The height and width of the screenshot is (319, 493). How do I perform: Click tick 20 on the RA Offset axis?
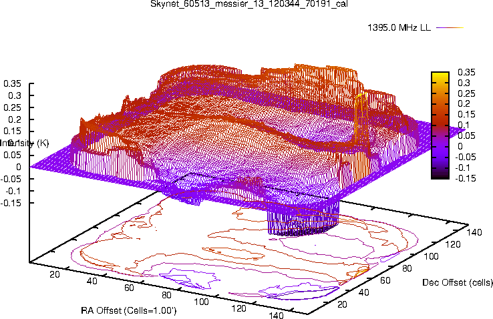click(x=55, y=274)
